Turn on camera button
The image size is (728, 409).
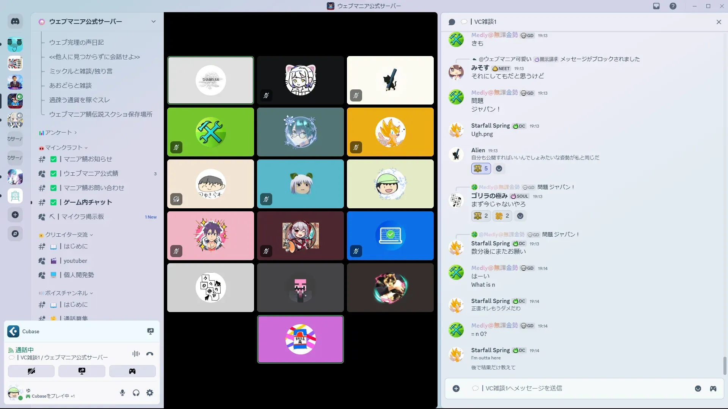click(x=31, y=371)
